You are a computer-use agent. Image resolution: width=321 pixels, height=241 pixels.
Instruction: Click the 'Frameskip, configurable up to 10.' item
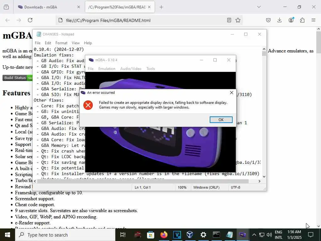49,193
